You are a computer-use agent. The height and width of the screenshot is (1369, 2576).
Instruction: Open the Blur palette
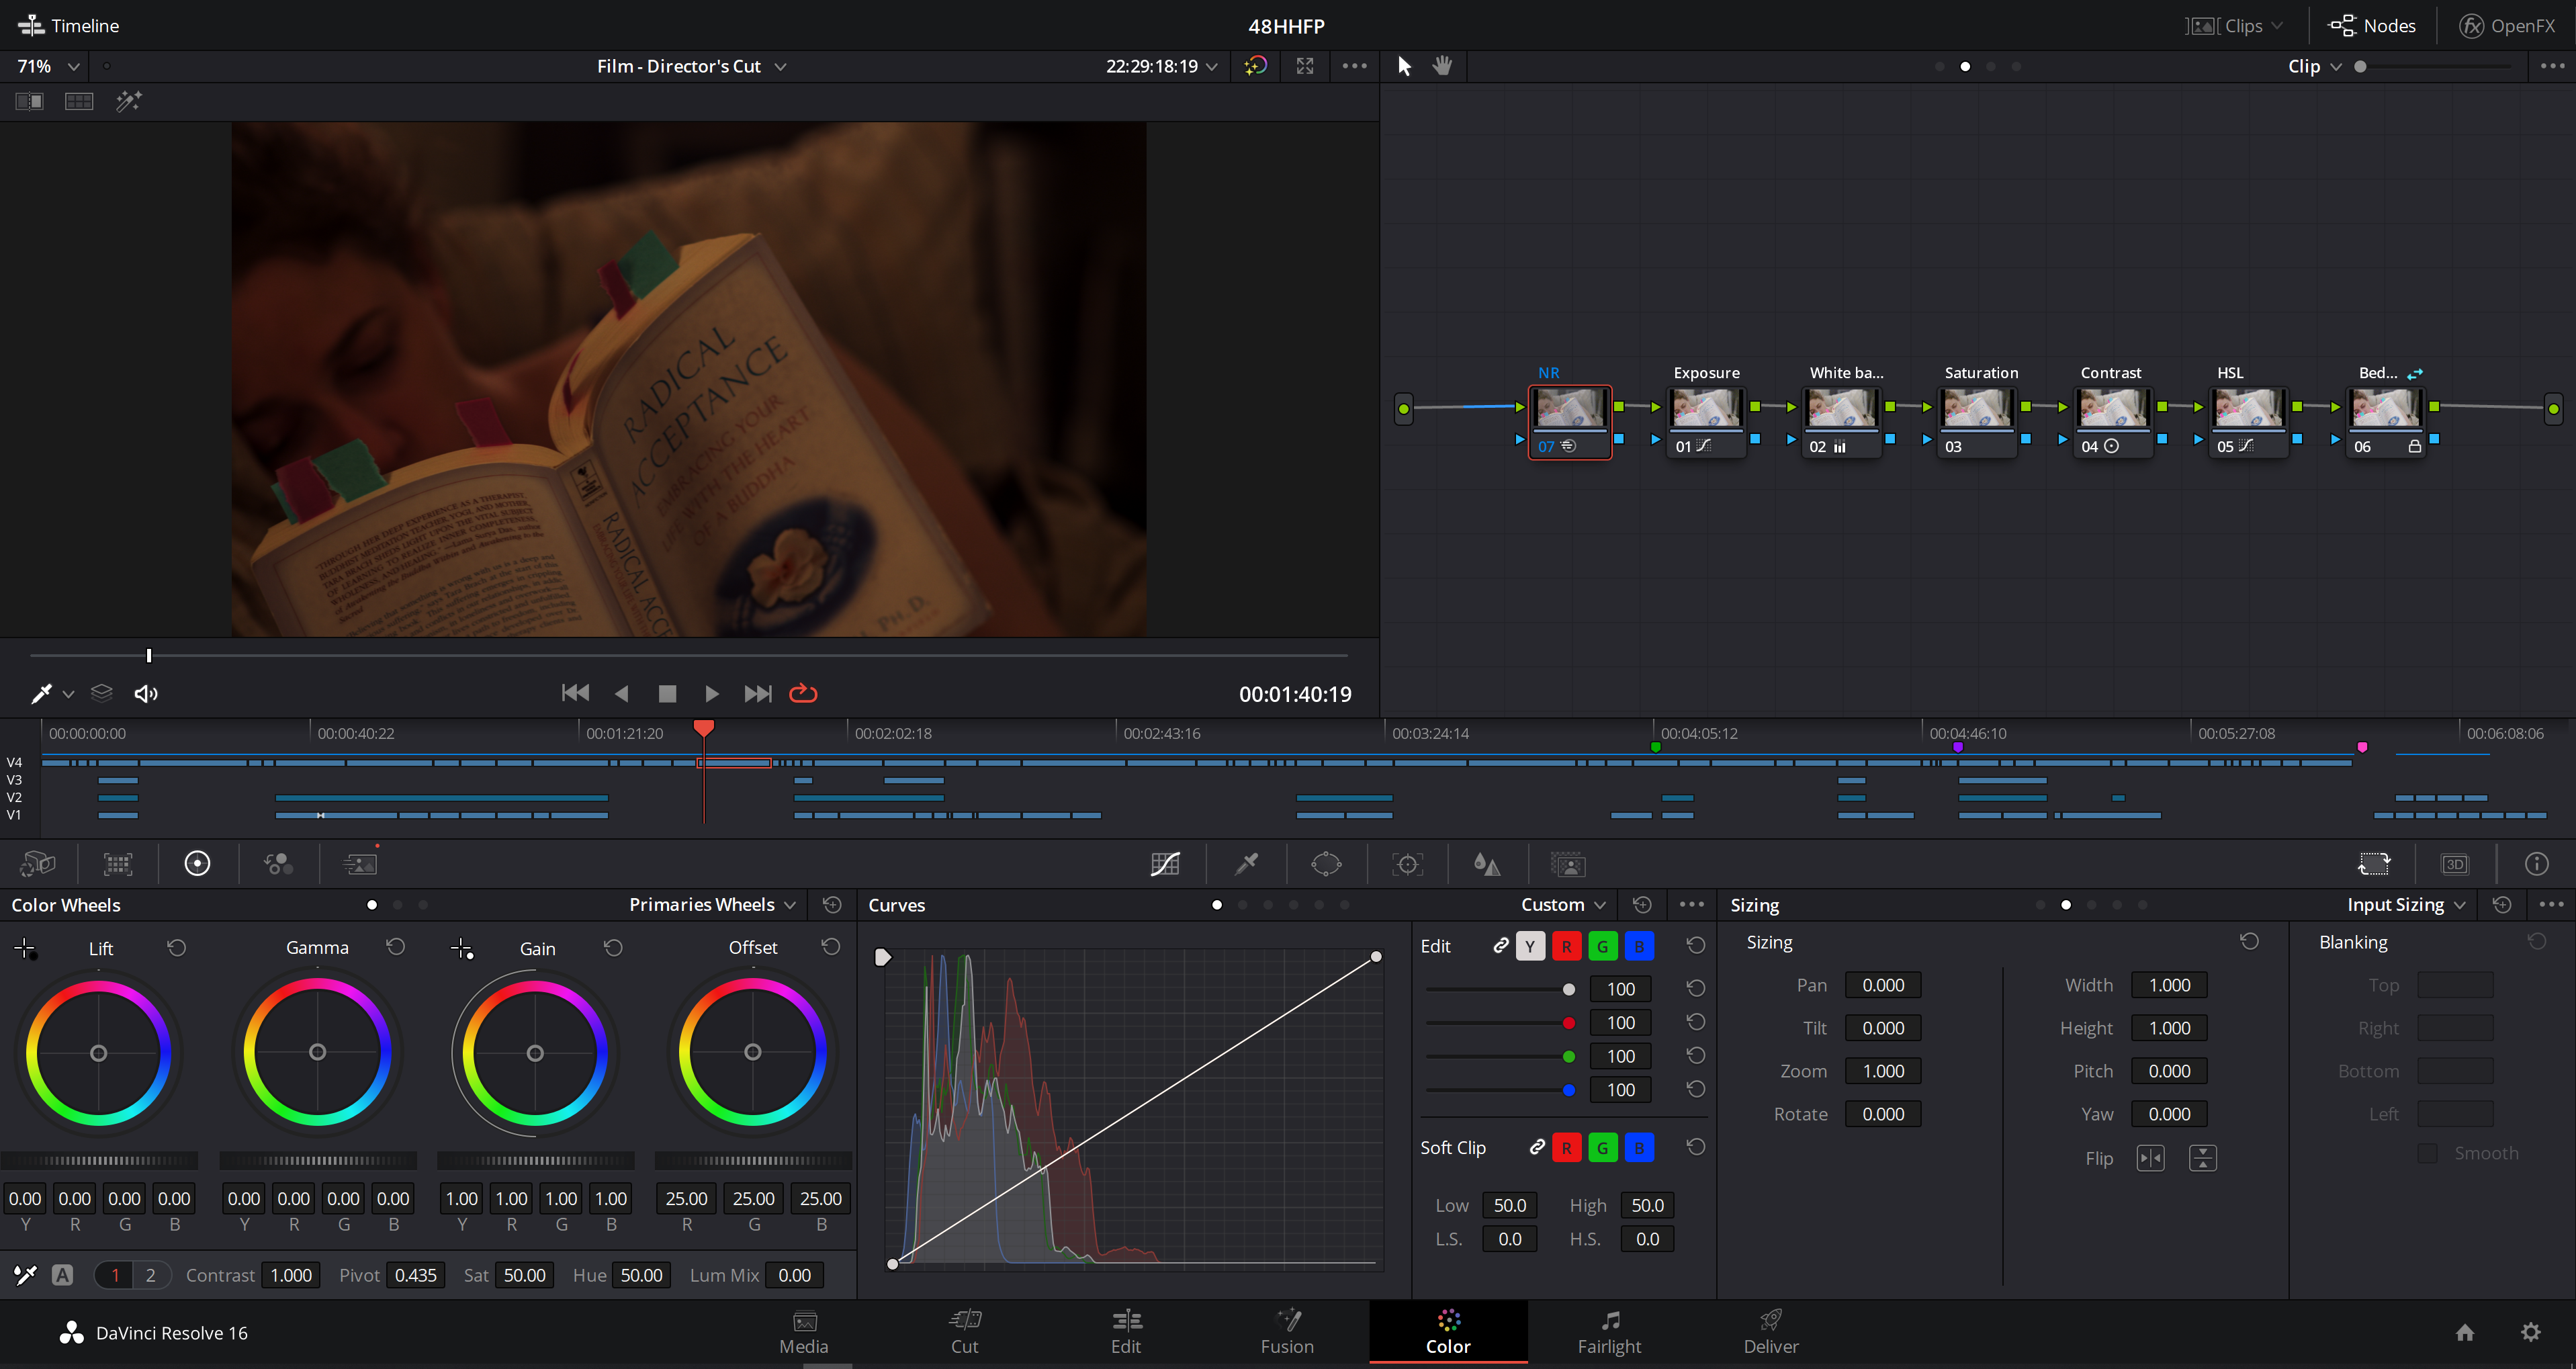pos(1487,864)
